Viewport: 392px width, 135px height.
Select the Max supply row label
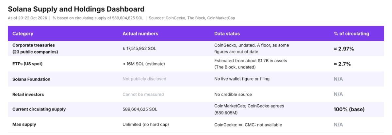(x=24, y=125)
